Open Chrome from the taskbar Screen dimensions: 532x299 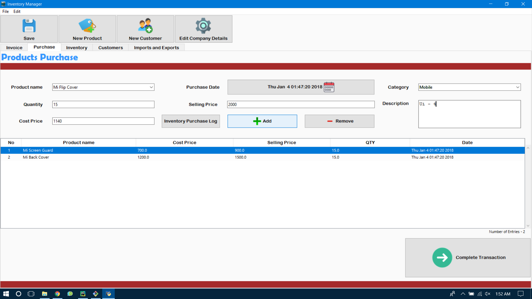[x=57, y=294]
